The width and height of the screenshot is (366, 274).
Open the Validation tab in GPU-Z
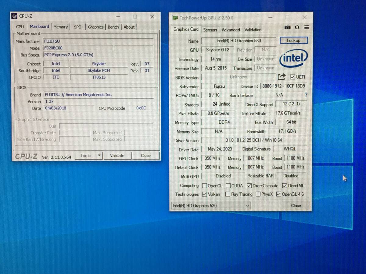tap(253, 30)
